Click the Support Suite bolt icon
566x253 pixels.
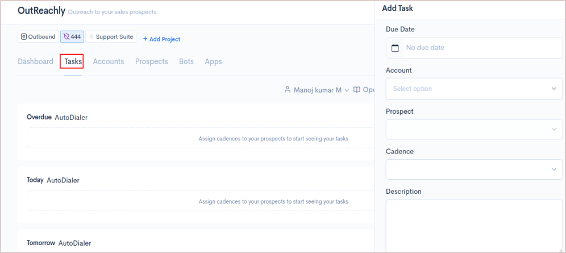coord(91,37)
